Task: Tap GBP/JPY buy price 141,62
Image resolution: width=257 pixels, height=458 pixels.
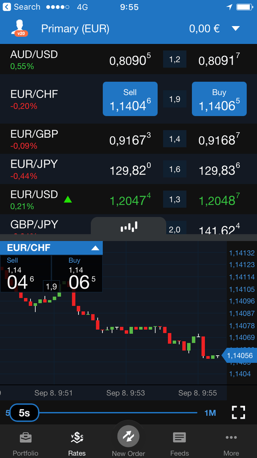Action: pyautogui.click(x=219, y=229)
